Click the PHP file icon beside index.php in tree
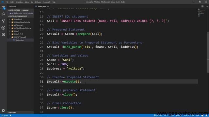209x117 pixels. coord(14,40)
